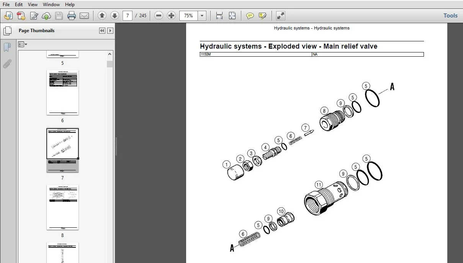Click the zoom out minus icon
This screenshot has height=263, width=463.
(x=159, y=16)
